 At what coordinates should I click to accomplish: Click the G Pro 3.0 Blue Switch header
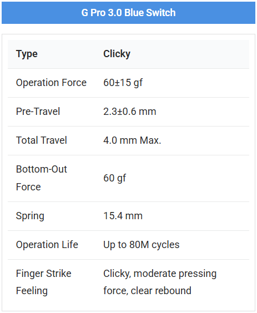click(x=128, y=13)
